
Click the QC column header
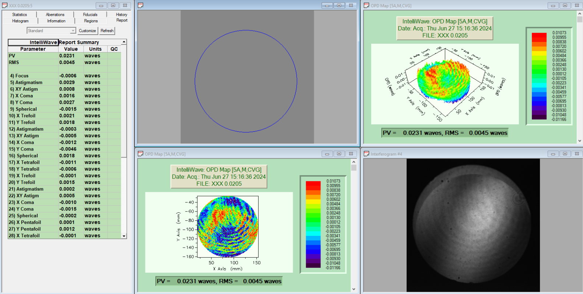pyautogui.click(x=114, y=49)
